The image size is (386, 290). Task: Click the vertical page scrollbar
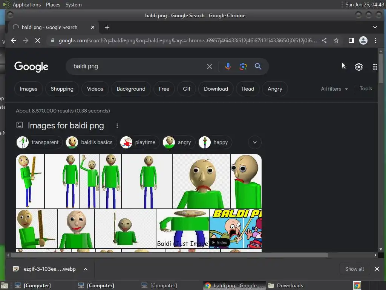[381, 69]
